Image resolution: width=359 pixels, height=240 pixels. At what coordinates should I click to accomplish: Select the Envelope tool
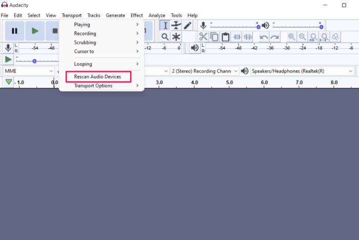(x=176, y=26)
